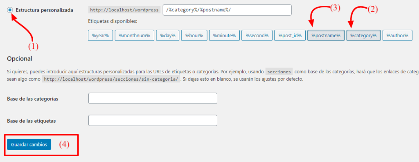
Task: Insert the %hour% tag button
Action: click(x=194, y=35)
